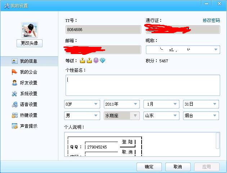Open the 热键设置 section
The height and width of the screenshot is (173, 227).
(x=29, y=115)
